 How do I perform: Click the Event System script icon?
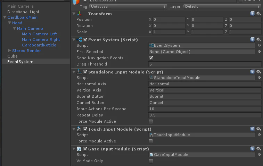(x=79, y=40)
